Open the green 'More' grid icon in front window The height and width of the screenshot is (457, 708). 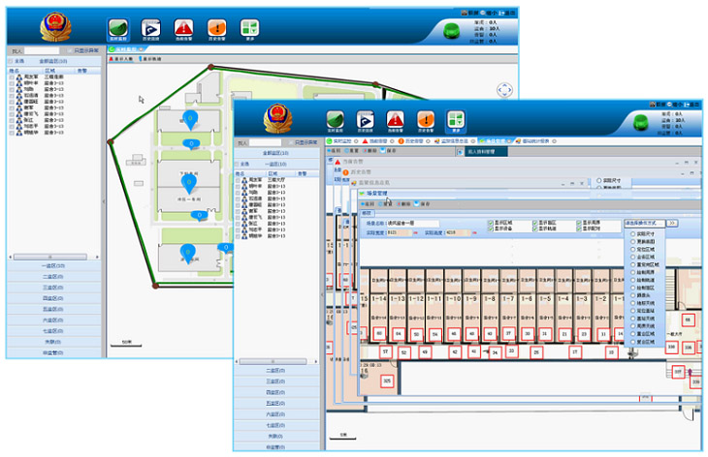[455, 120]
